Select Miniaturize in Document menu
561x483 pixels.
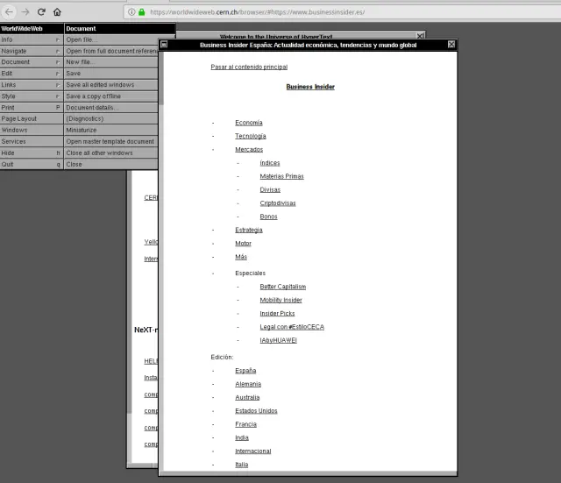click(111, 130)
